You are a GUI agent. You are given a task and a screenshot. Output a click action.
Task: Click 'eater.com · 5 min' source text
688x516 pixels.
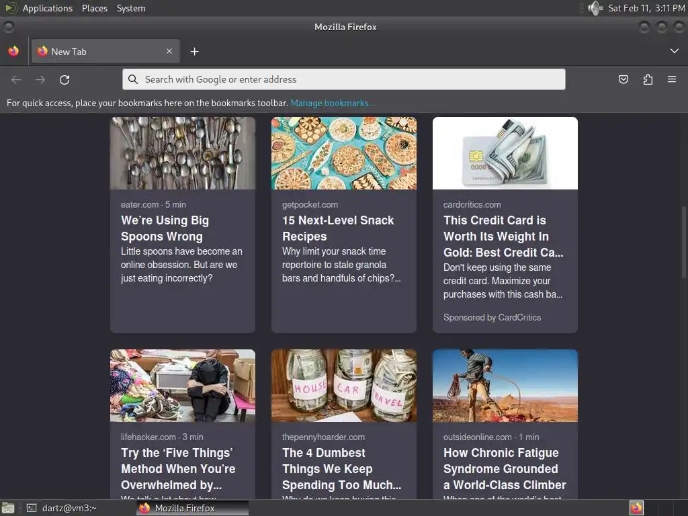coord(153,204)
